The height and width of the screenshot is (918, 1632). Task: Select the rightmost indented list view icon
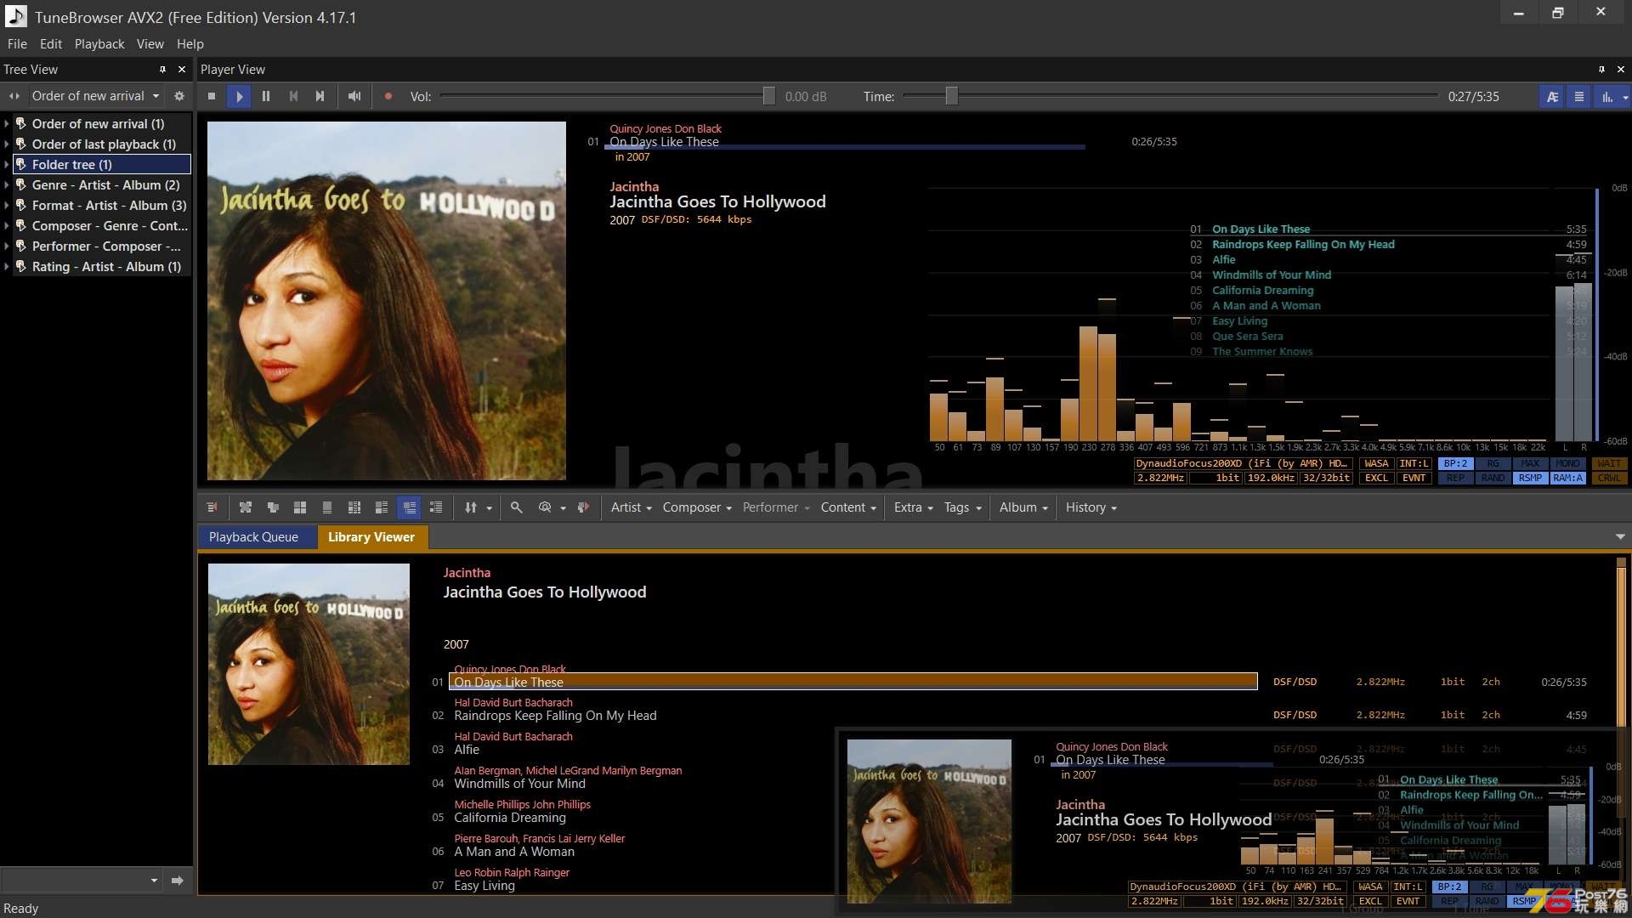click(436, 507)
